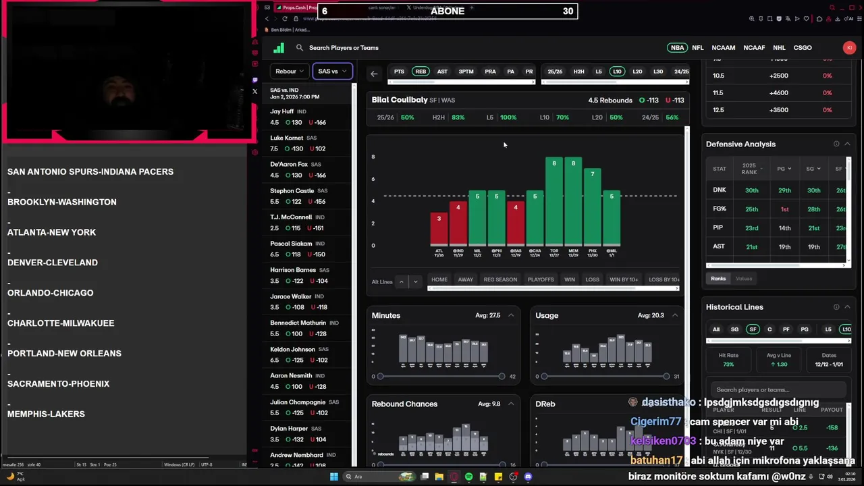Select the L10 games range pill
The image size is (864, 486).
click(x=617, y=72)
